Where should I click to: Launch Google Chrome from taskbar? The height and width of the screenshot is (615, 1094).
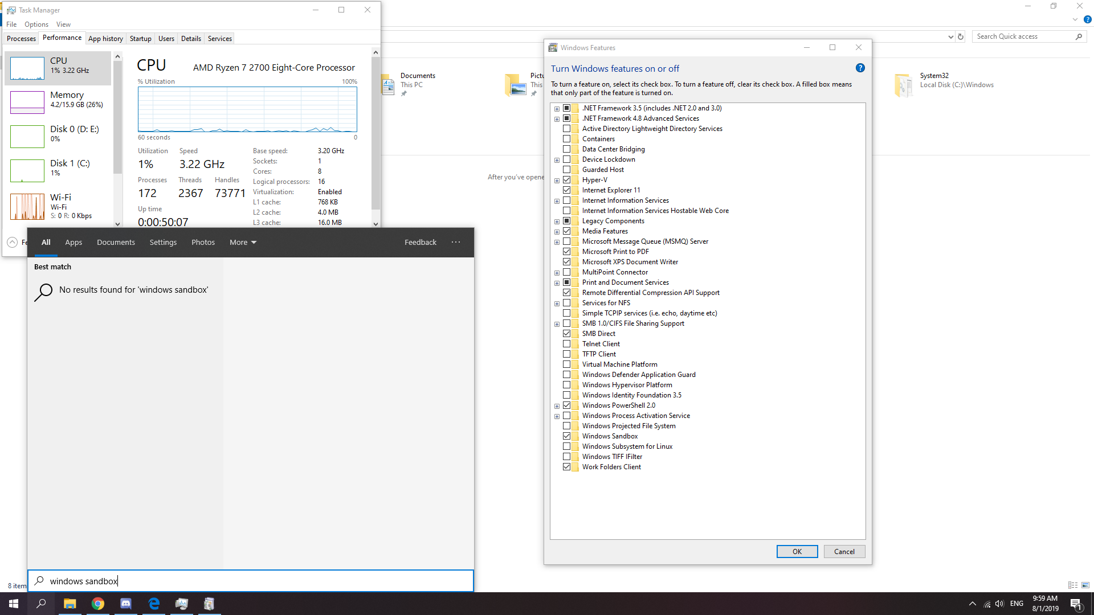[x=98, y=604]
